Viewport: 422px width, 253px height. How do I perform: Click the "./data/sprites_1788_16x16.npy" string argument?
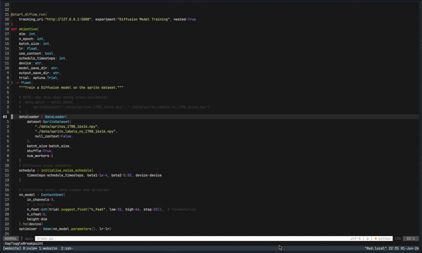67,126
